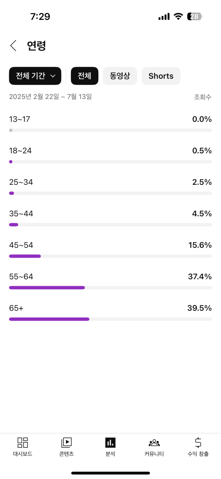Open the 콘텐츠 content icon
Screen dimensions: 221x479
click(66, 442)
